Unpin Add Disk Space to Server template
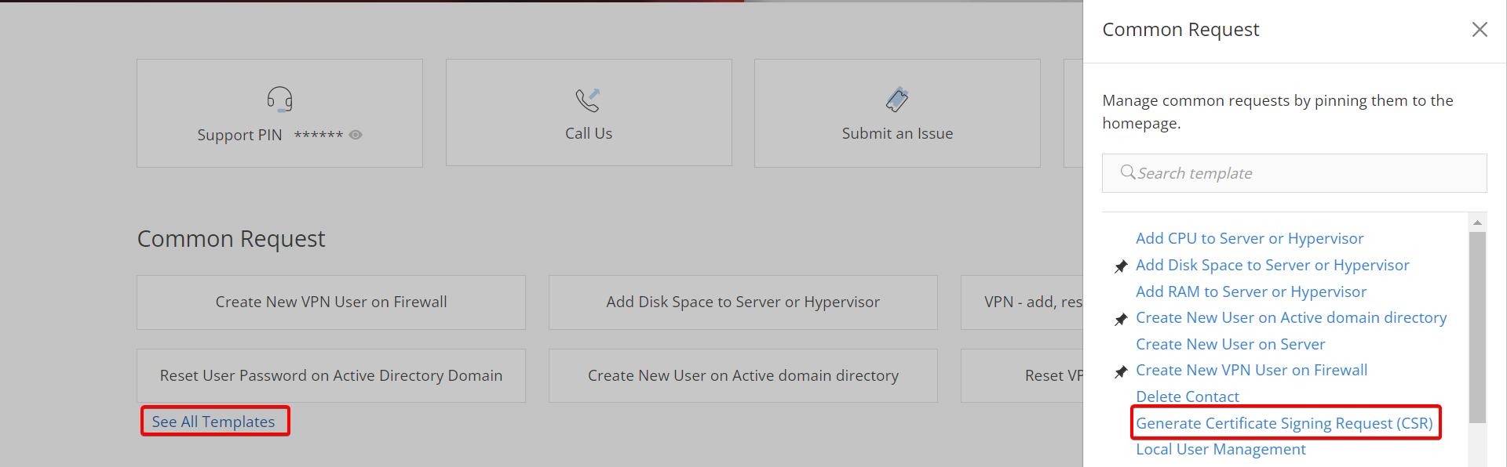The width and height of the screenshot is (1507, 467). [x=1121, y=266]
